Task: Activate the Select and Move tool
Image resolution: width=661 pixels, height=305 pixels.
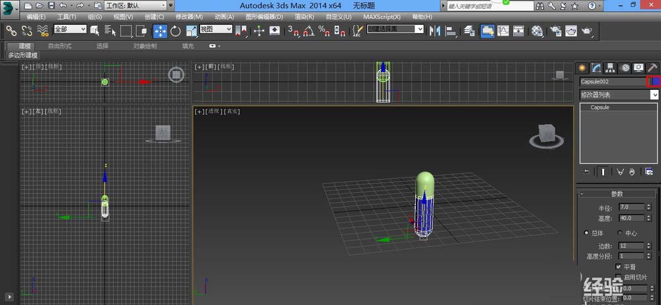Action: [160, 31]
